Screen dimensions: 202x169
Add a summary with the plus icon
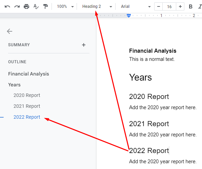click(84, 45)
